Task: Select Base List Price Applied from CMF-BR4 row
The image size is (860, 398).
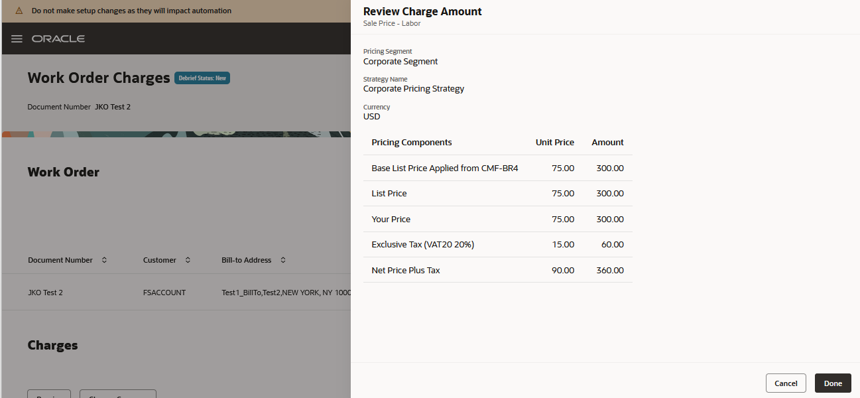Action: coord(498,168)
